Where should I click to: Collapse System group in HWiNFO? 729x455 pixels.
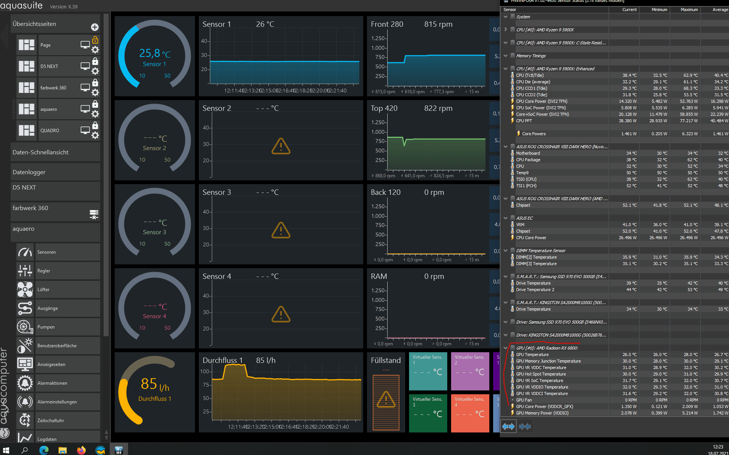pyautogui.click(x=506, y=17)
